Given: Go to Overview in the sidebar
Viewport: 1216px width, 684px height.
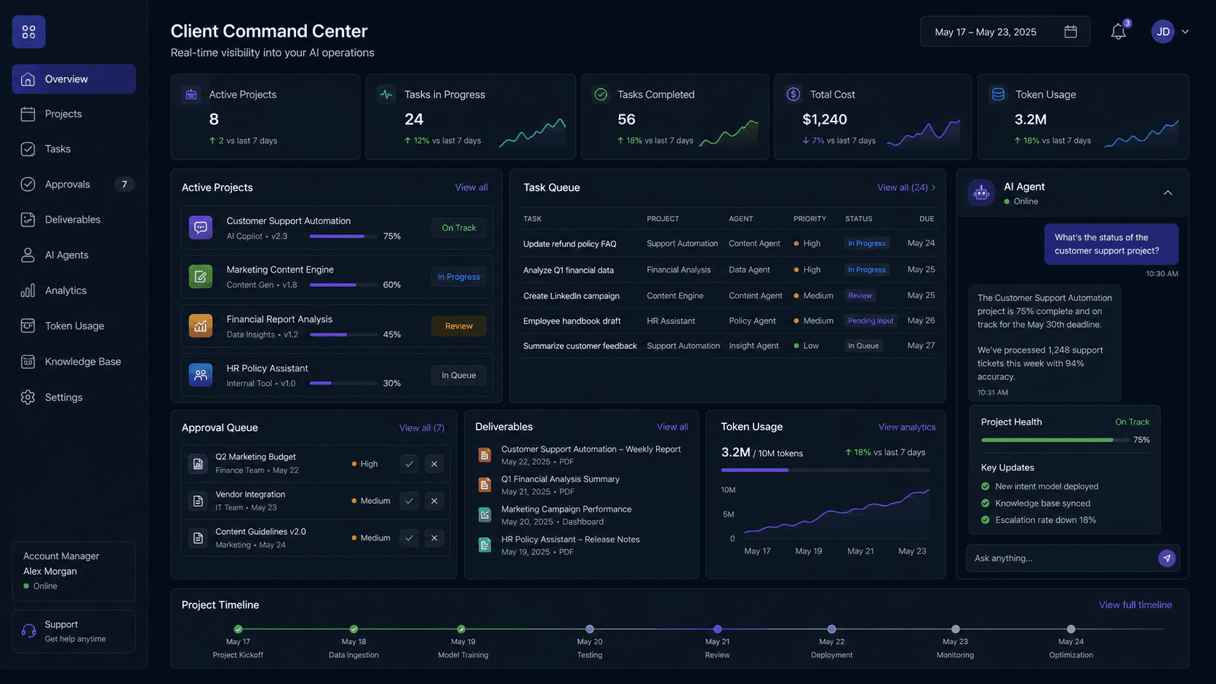Looking at the screenshot, I should point(73,79).
